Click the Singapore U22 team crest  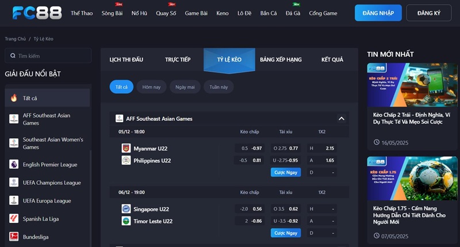click(x=126, y=209)
